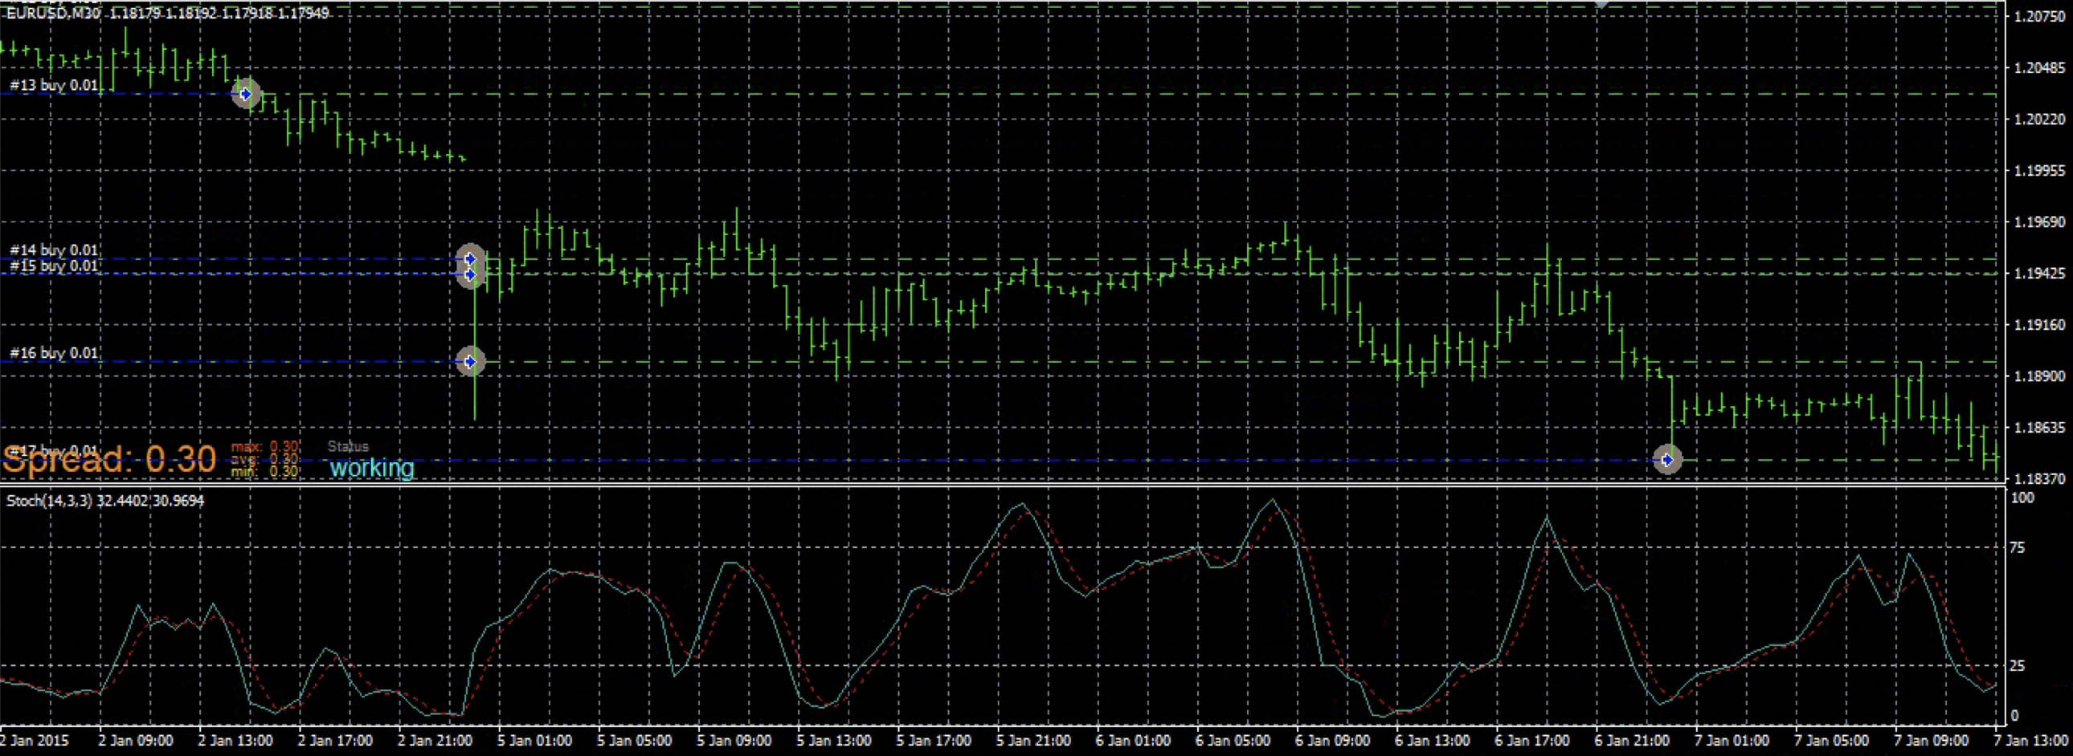The width and height of the screenshot is (2073, 756).
Task: Click the '6 Jan 05:00' time axis label
Action: (1233, 740)
